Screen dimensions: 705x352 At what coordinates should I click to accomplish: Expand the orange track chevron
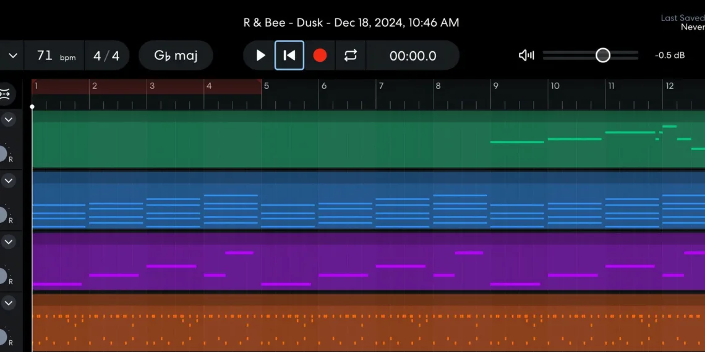9,303
